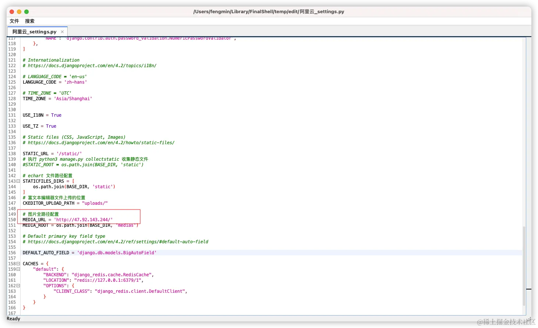Click the vertical scrollbar thumb
Viewport: 538px width, 328px height.
click(524, 266)
